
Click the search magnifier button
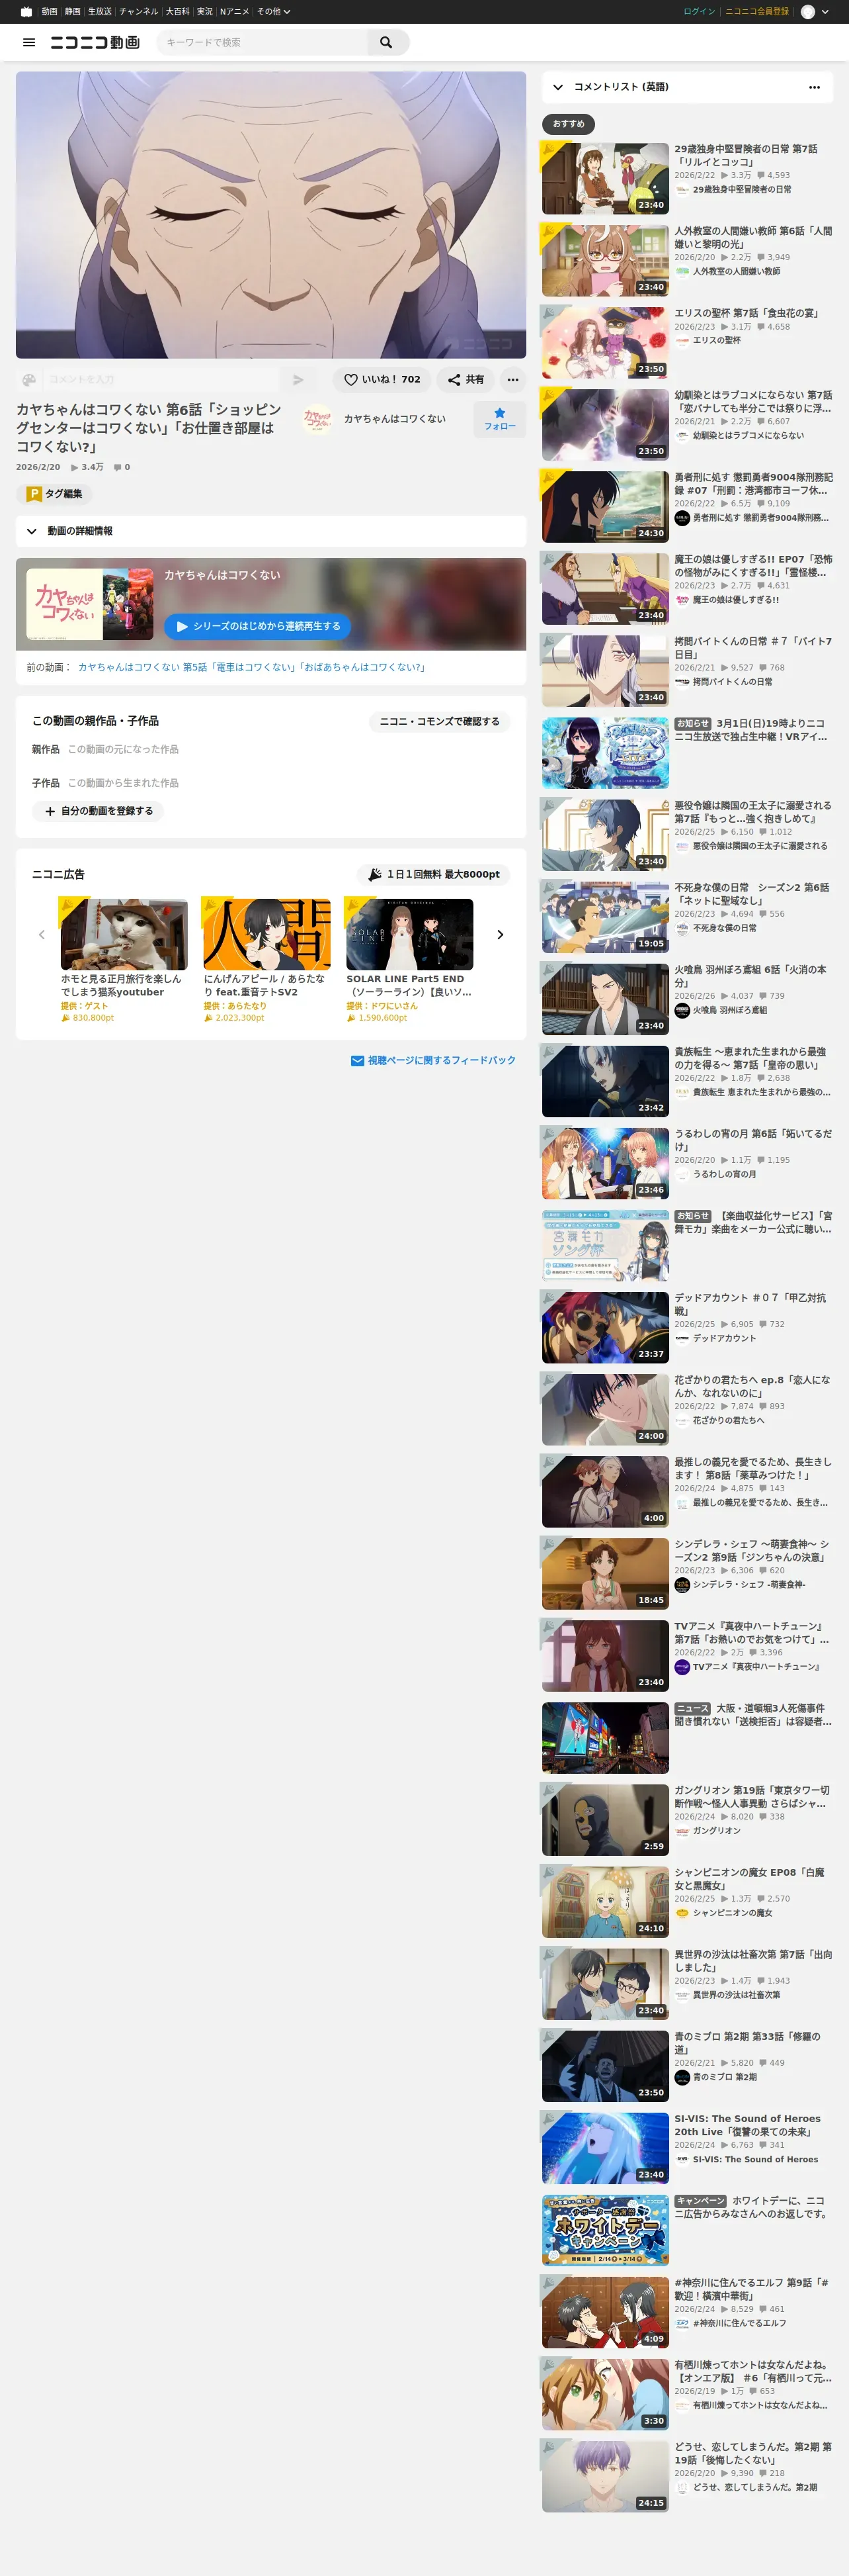(385, 42)
